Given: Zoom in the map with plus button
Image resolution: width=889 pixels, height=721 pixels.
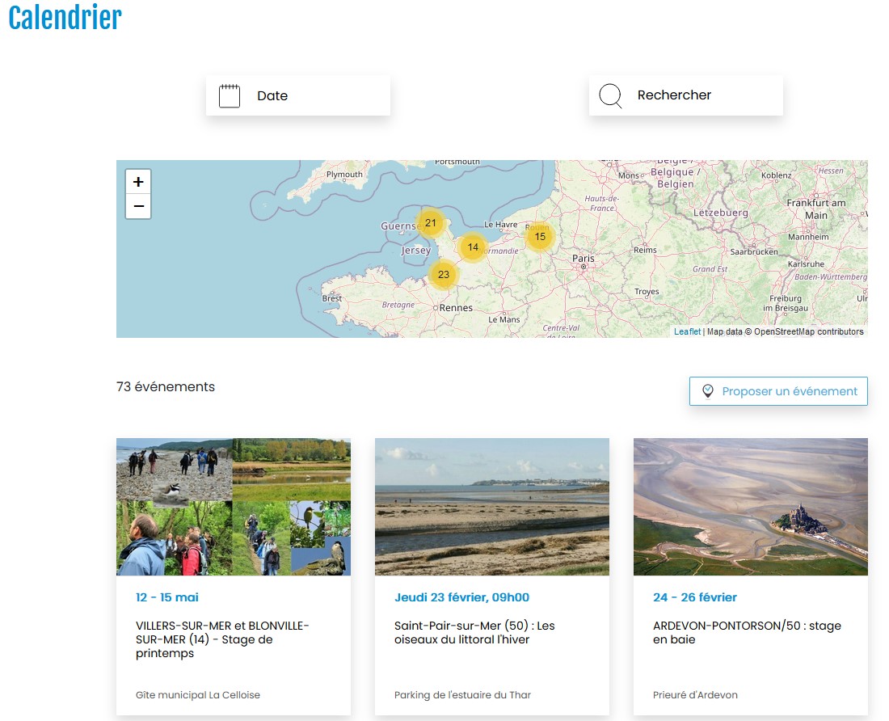Looking at the screenshot, I should pos(138,182).
